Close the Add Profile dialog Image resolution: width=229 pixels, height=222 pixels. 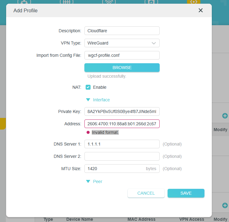coord(200,10)
